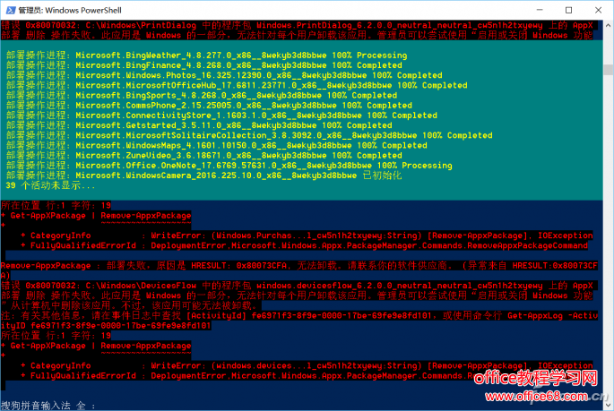614x411 pixels.
Task: Click the MicrosoftSolitaireCollection progress line
Action: (249, 135)
